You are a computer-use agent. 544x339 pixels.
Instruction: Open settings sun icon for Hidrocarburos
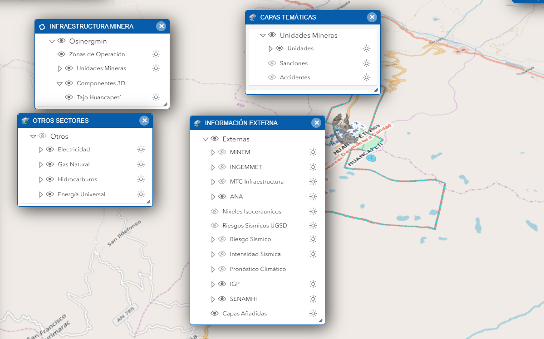(141, 179)
